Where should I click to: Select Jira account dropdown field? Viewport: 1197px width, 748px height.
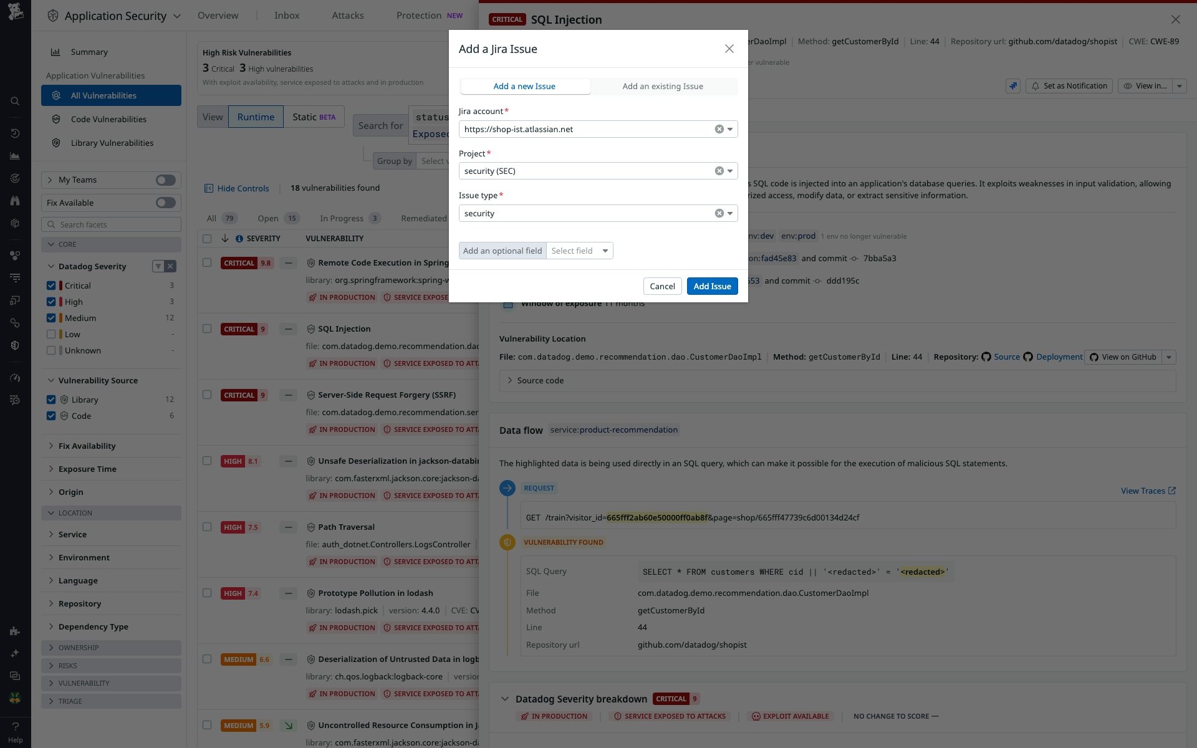coord(597,129)
